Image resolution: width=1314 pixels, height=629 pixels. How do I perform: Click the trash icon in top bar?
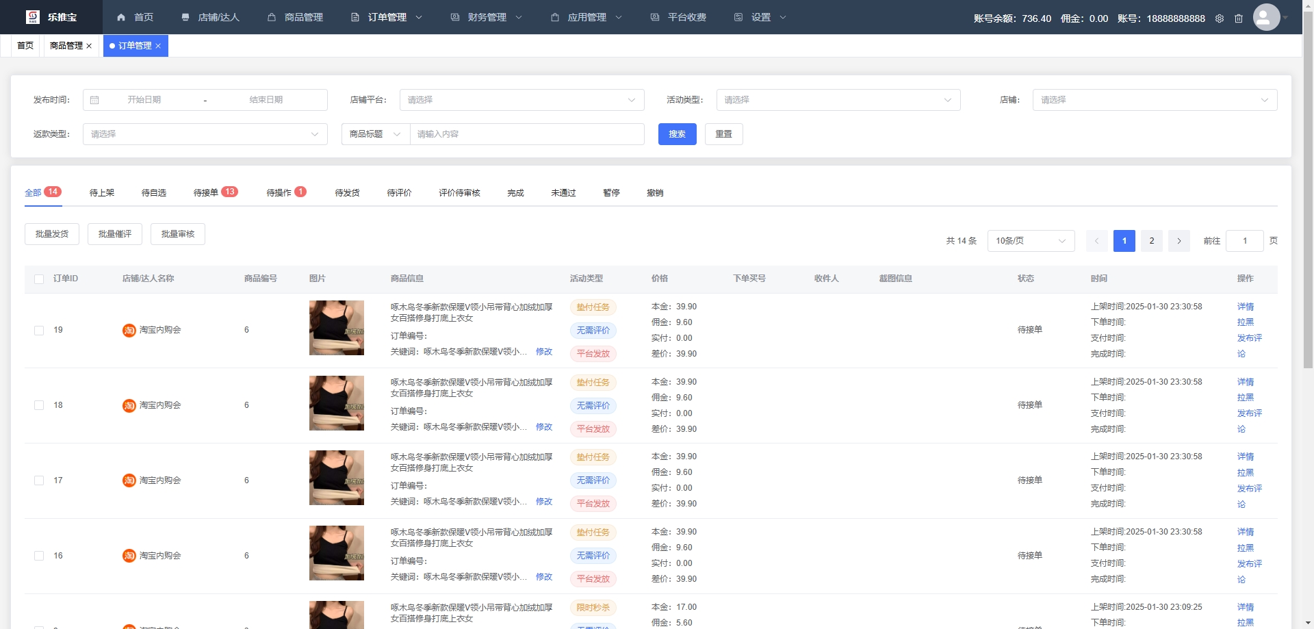[1239, 18]
